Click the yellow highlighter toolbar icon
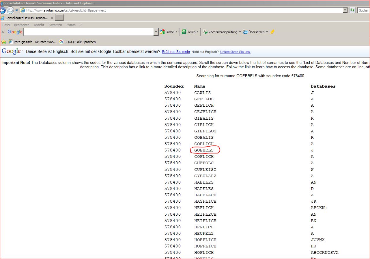This screenshot has height=259, width=370. tap(272, 32)
